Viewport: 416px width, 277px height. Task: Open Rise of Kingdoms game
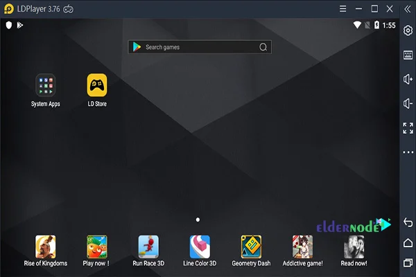[45, 247]
